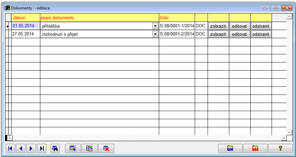This screenshot has height=157, width=296.
Task: Click editovat for rozhodnutí o přijetí
Action: 240,34
